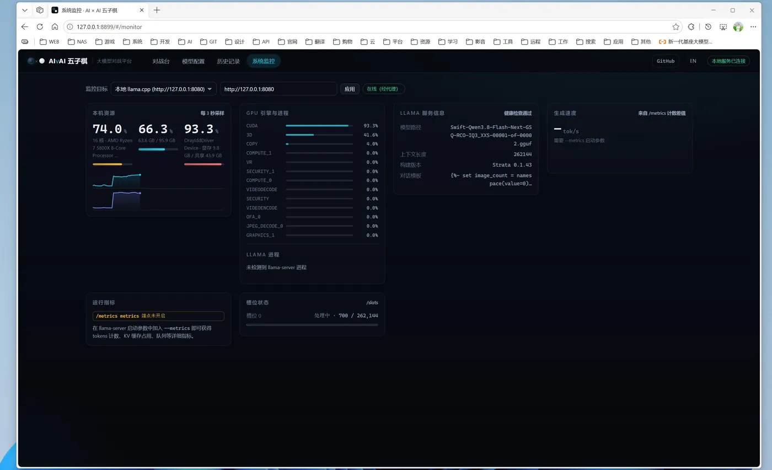Switch to the 历史记录 tab
The height and width of the screenshot is (470, 772).
[228, 61]
